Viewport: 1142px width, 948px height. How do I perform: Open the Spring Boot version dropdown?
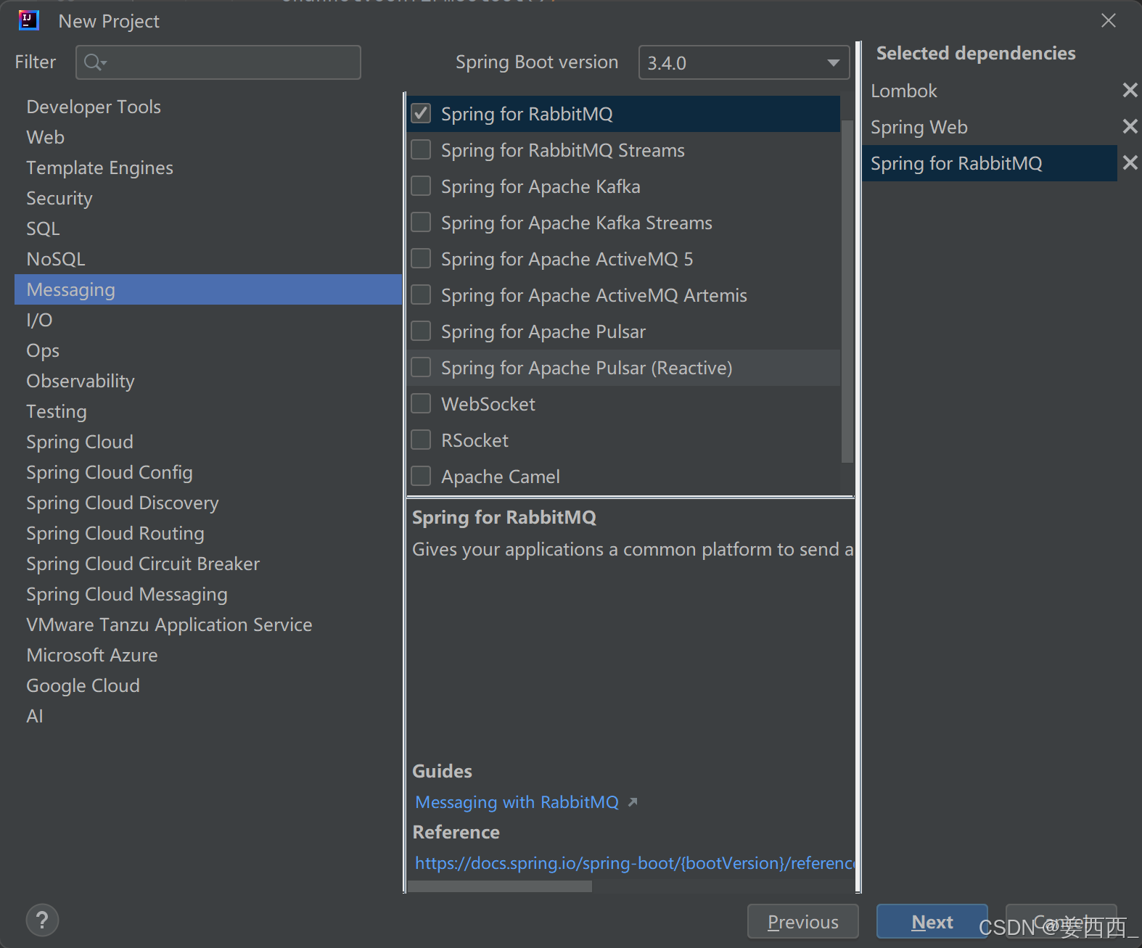click(x=744, y=62)
